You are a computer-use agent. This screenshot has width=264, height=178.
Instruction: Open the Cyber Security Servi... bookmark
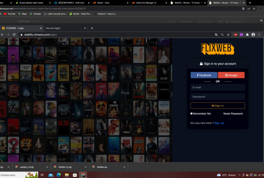click(55, 14)
